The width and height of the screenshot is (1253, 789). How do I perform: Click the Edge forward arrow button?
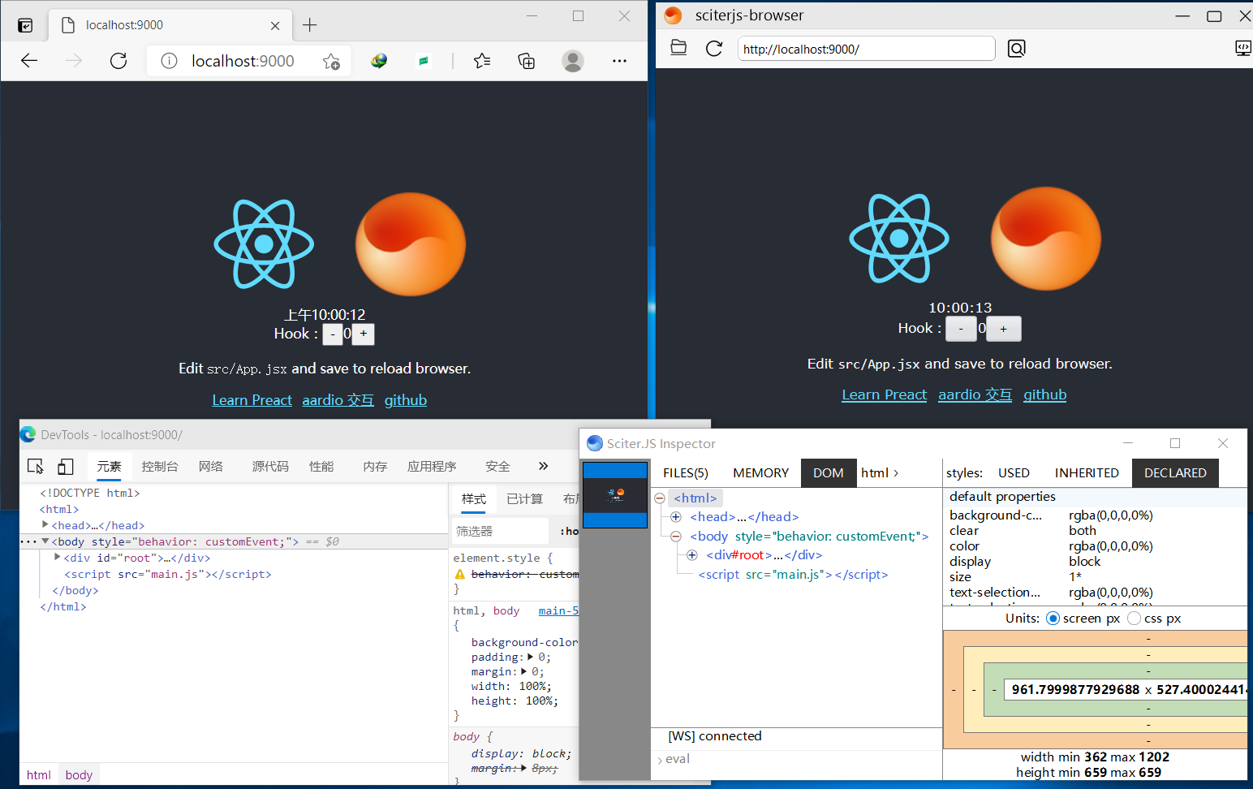[74, 61]
